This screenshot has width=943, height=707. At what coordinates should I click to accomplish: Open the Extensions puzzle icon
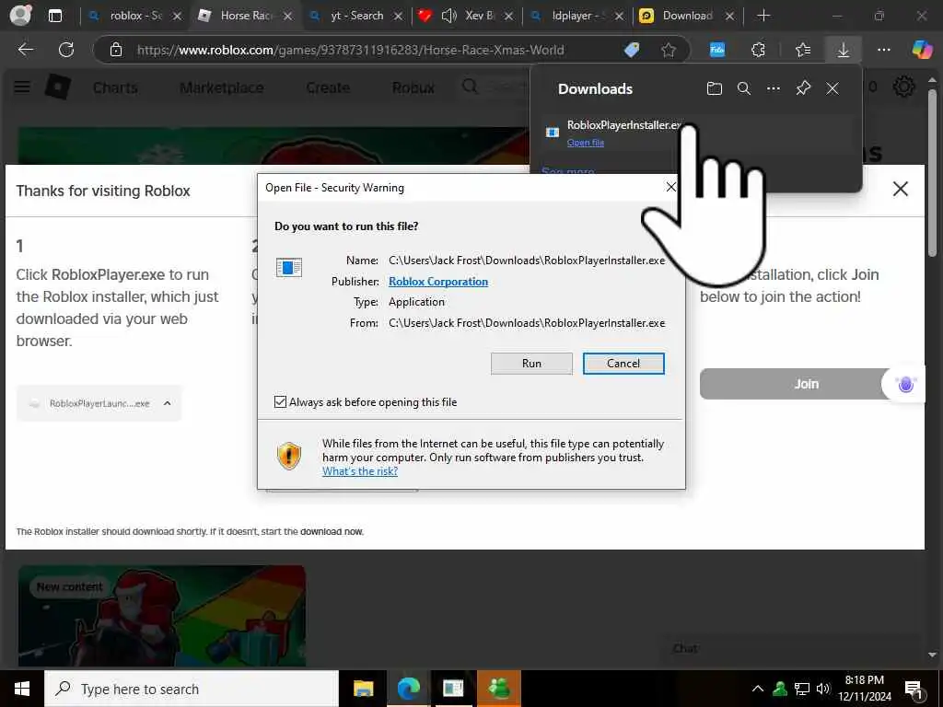[759, 50]
